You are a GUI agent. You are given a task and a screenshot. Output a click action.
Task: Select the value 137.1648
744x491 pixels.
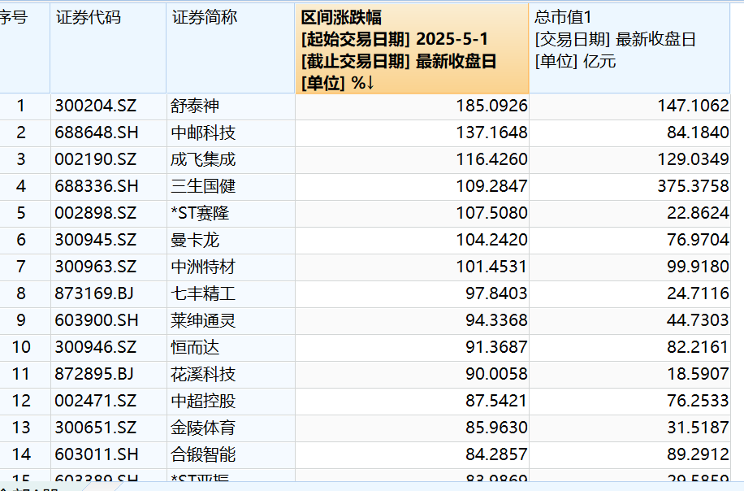click(x=491, y=133)
